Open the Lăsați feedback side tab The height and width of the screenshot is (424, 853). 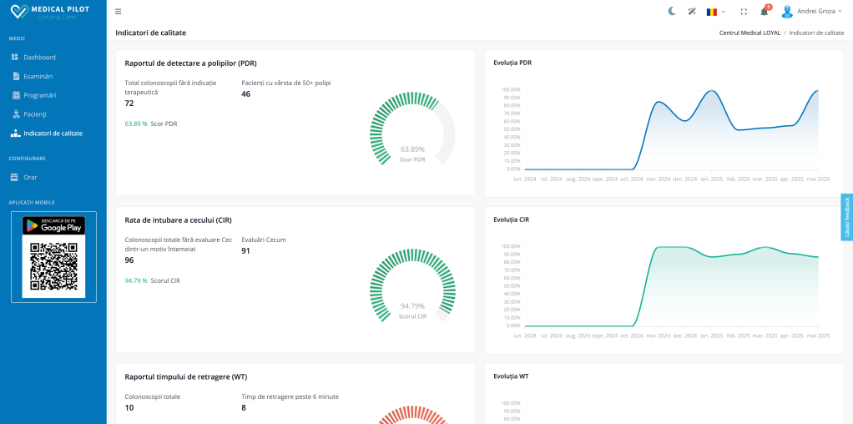coord(846,217)
